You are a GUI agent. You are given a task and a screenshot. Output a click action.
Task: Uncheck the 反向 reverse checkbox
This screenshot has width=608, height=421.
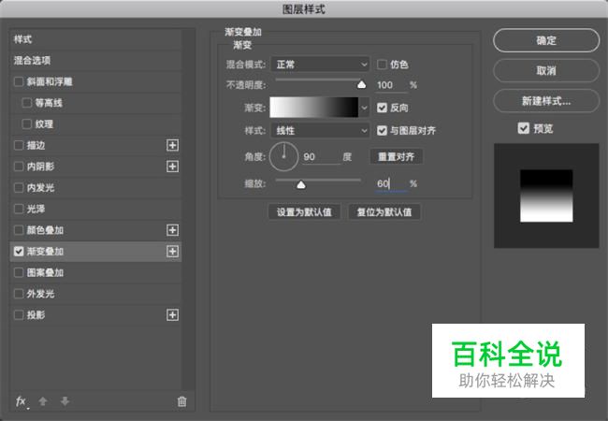coord(382,108)
